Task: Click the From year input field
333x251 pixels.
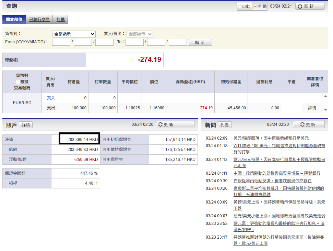Action: click(x=61, y=42)
